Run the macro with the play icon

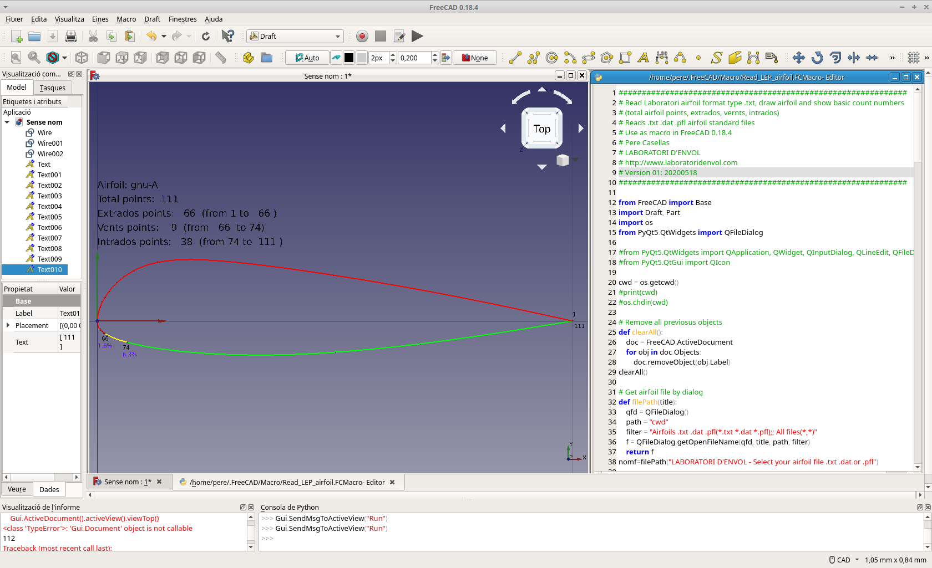(x=417, y=37)
